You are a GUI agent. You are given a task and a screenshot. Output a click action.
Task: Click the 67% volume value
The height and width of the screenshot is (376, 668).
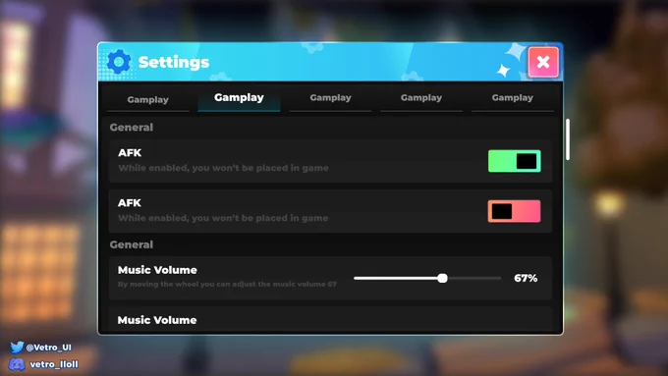pos(526,278)
